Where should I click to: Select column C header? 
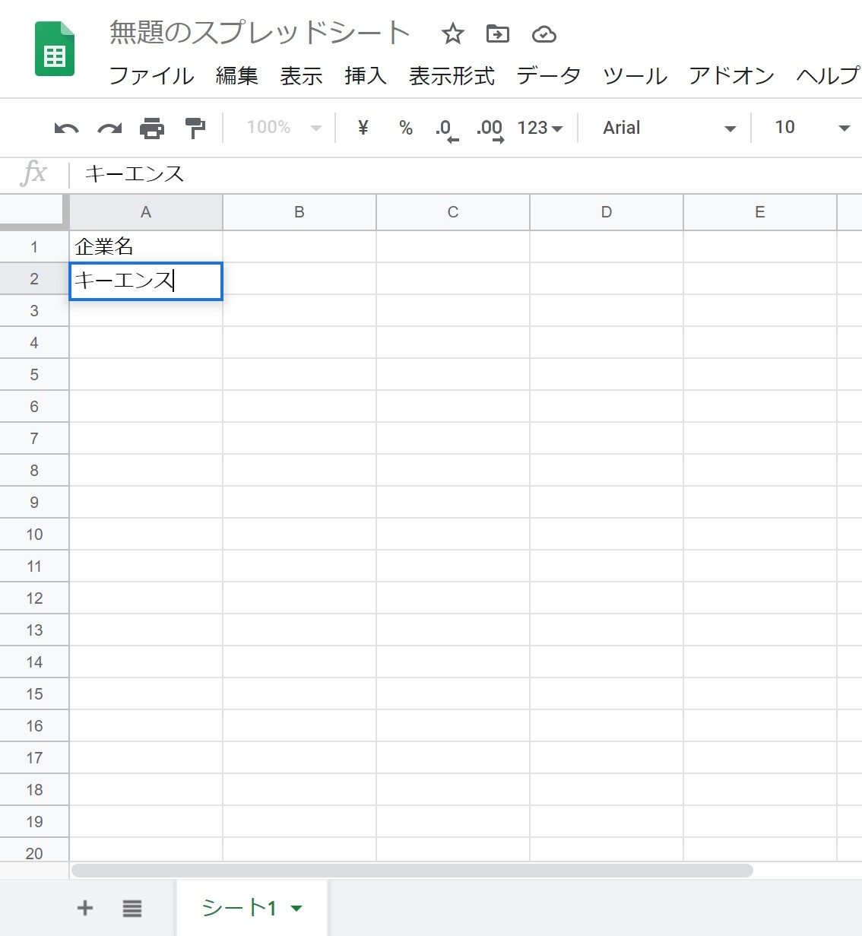pyautogui.click(x=453, y=212)
